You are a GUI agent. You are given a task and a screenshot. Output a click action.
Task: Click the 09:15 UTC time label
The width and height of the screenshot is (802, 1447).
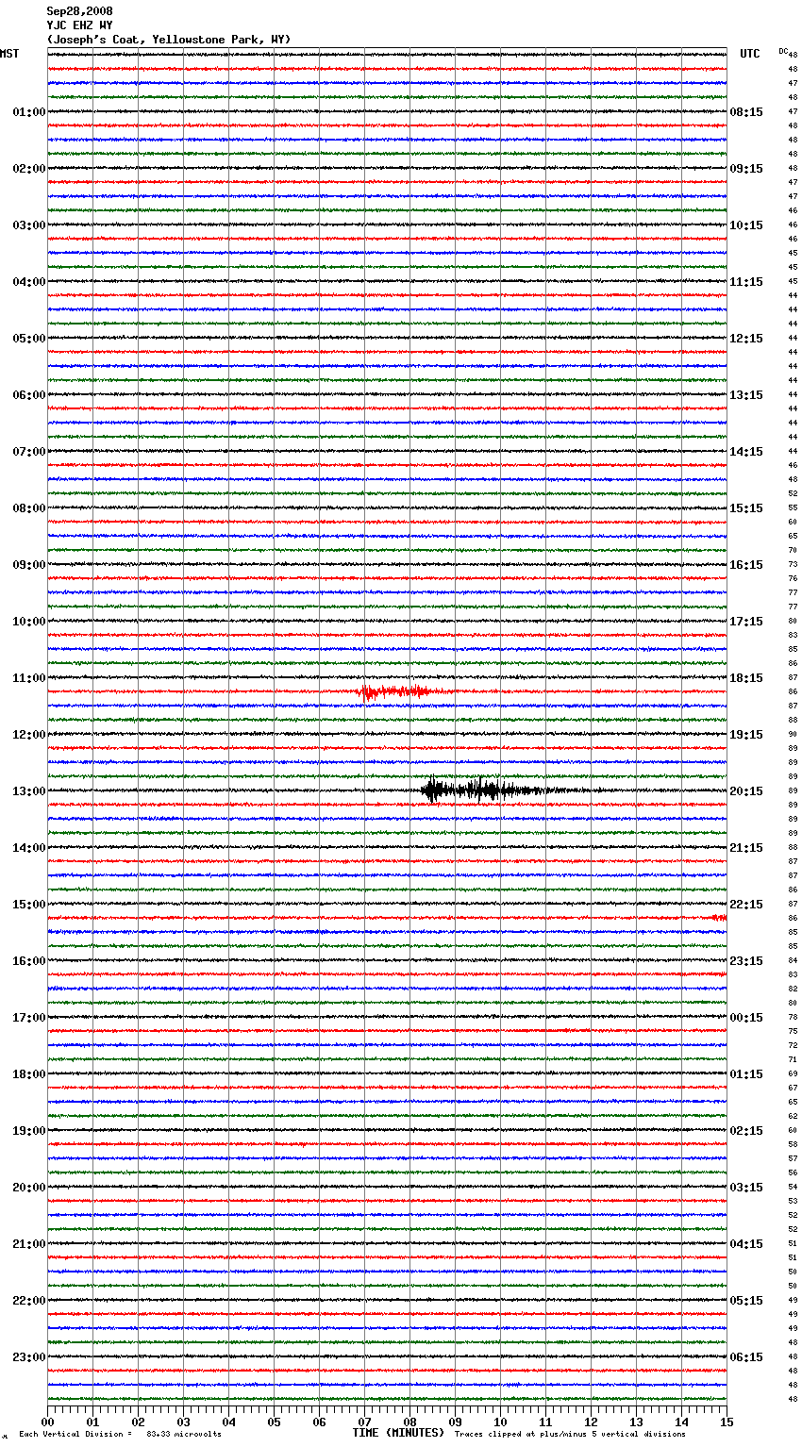[x=746, y=169]
